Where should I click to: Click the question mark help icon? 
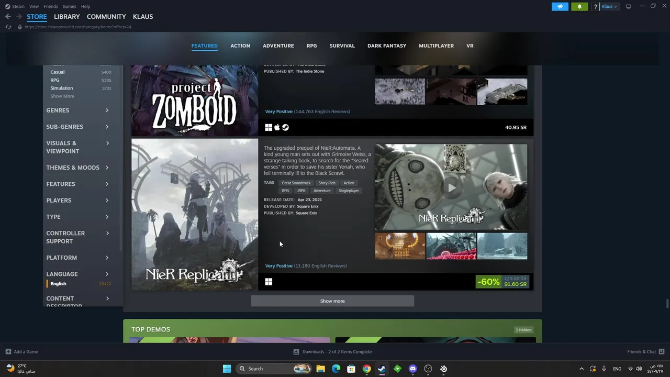[x=595, y=6]
